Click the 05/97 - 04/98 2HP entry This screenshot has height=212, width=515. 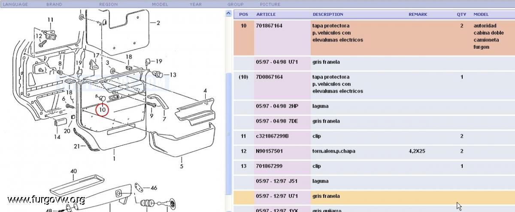[x=277, y=106]
